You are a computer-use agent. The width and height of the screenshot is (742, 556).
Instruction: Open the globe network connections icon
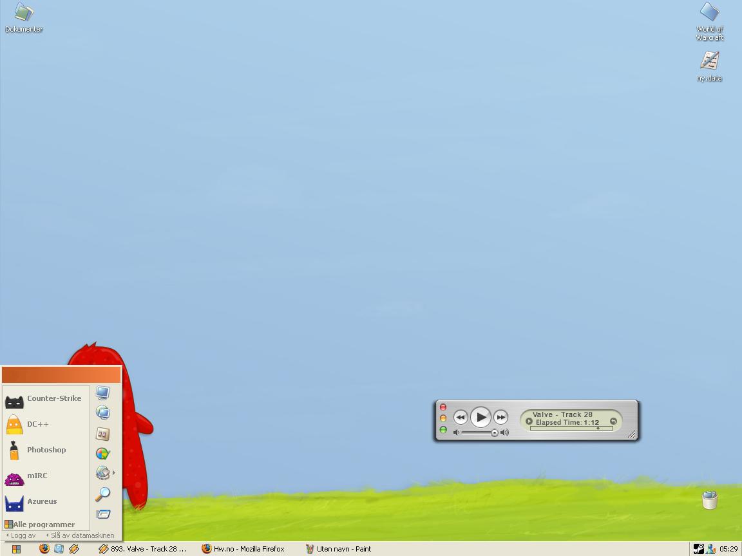pyautogui.click(x=102, y=473)
